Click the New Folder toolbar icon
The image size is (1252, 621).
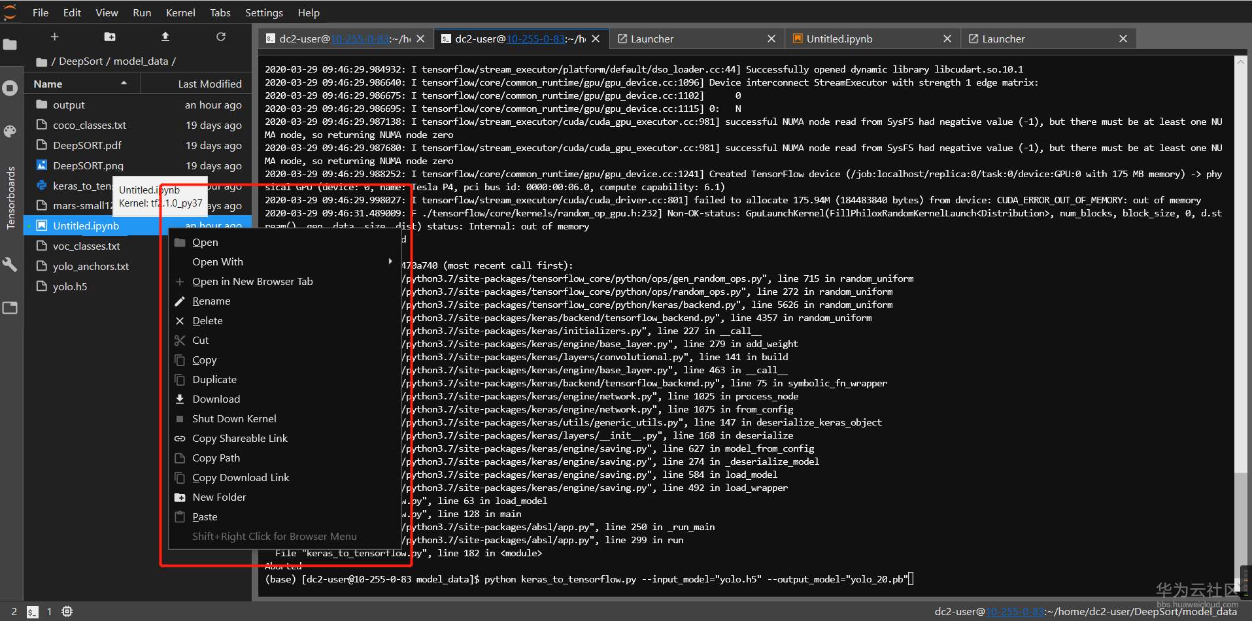click(110, 37)
